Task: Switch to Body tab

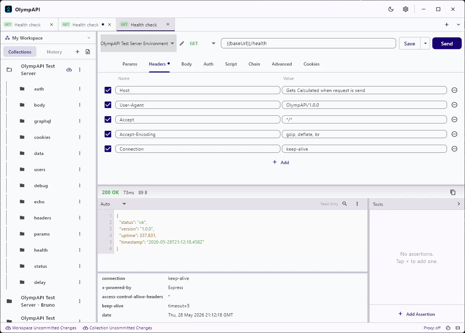Action: 186,64
